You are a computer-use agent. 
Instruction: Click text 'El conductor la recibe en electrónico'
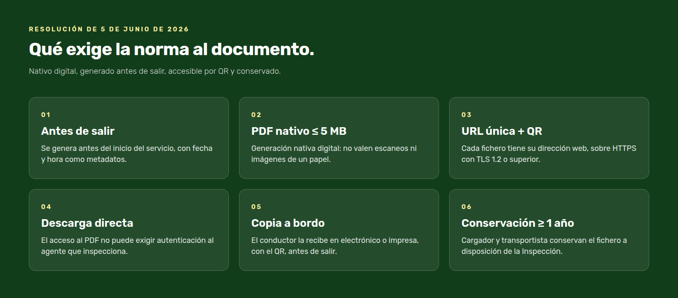click(316, 240)
